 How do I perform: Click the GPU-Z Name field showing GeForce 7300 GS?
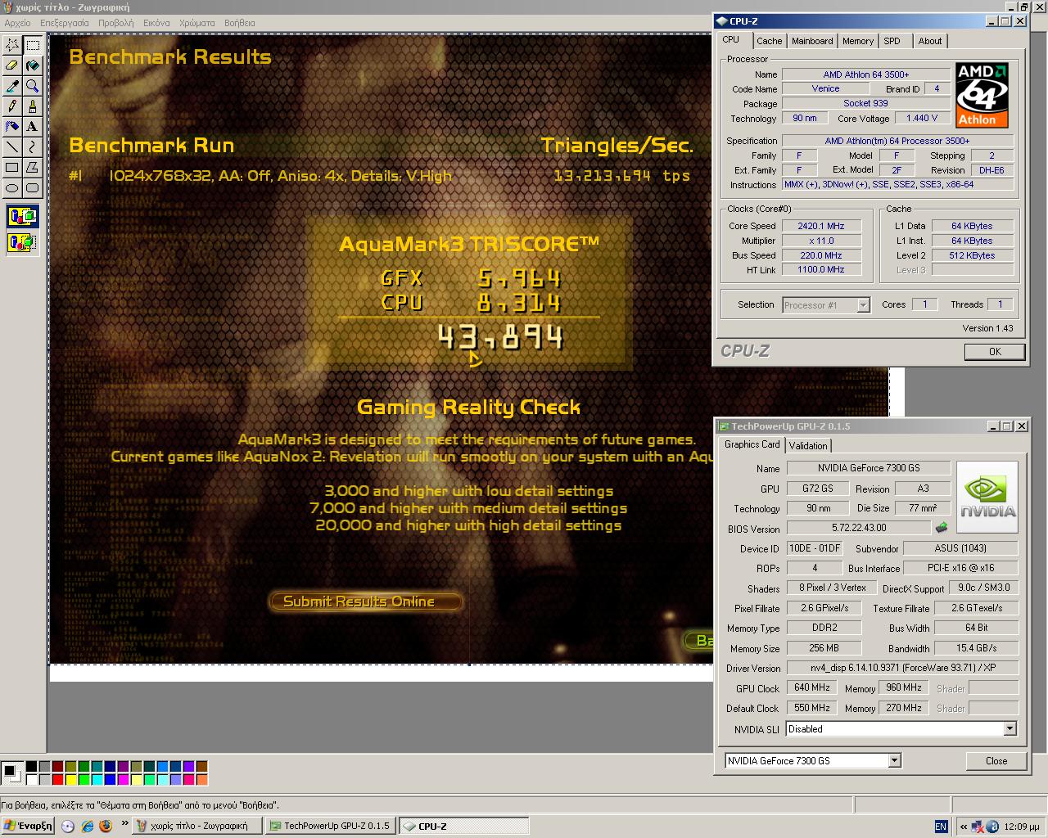pos(868,468)
